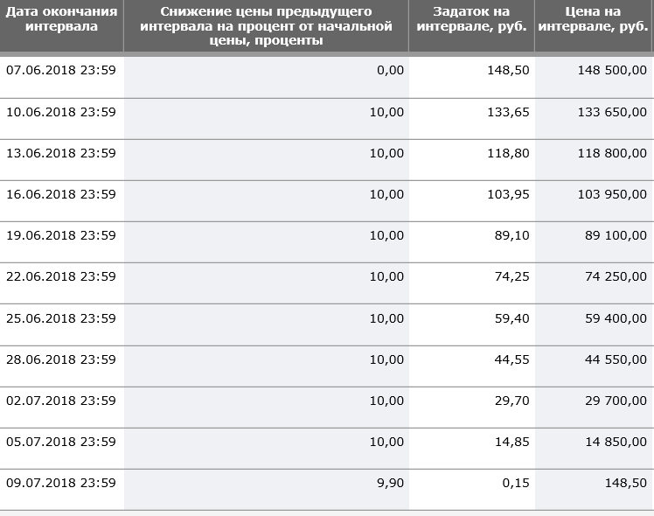Click the price value 74 250,00
This screenshot has height=516, width=654.
click(616, 276)
